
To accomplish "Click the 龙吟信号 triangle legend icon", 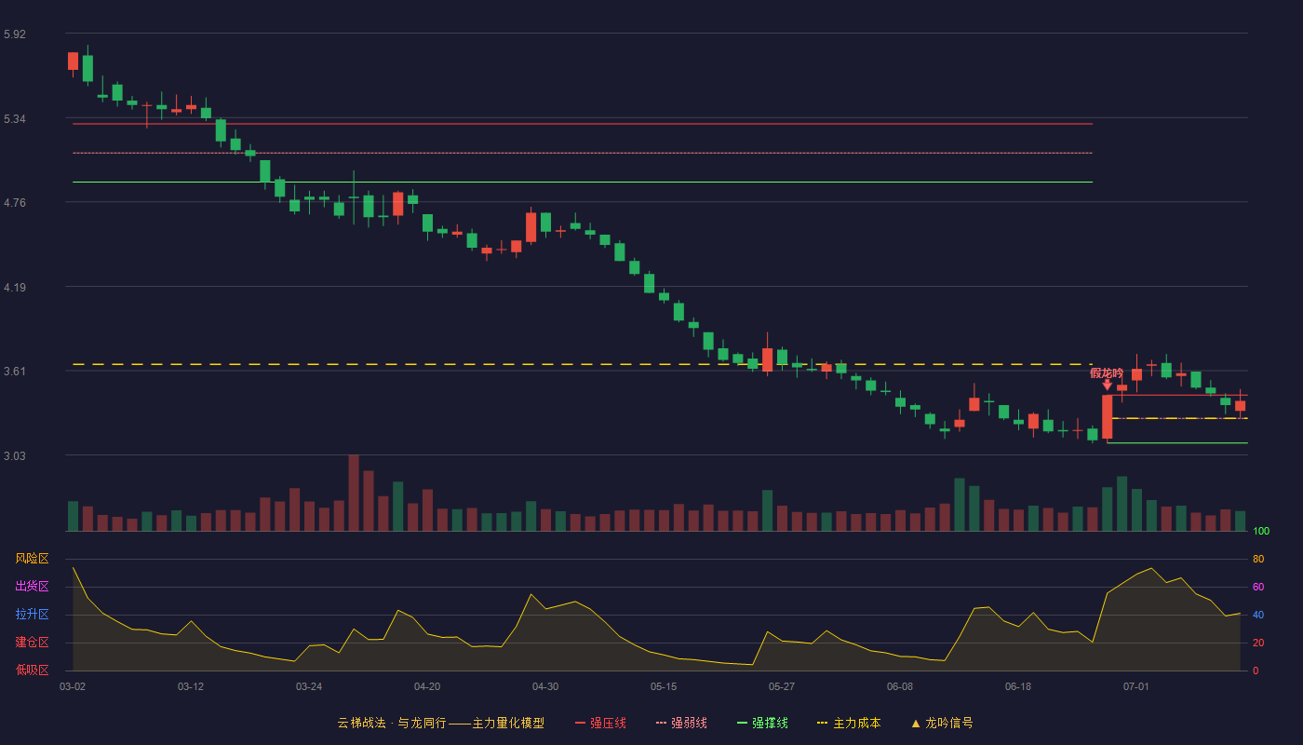I will pyautogui.click(x=916, y=723).
